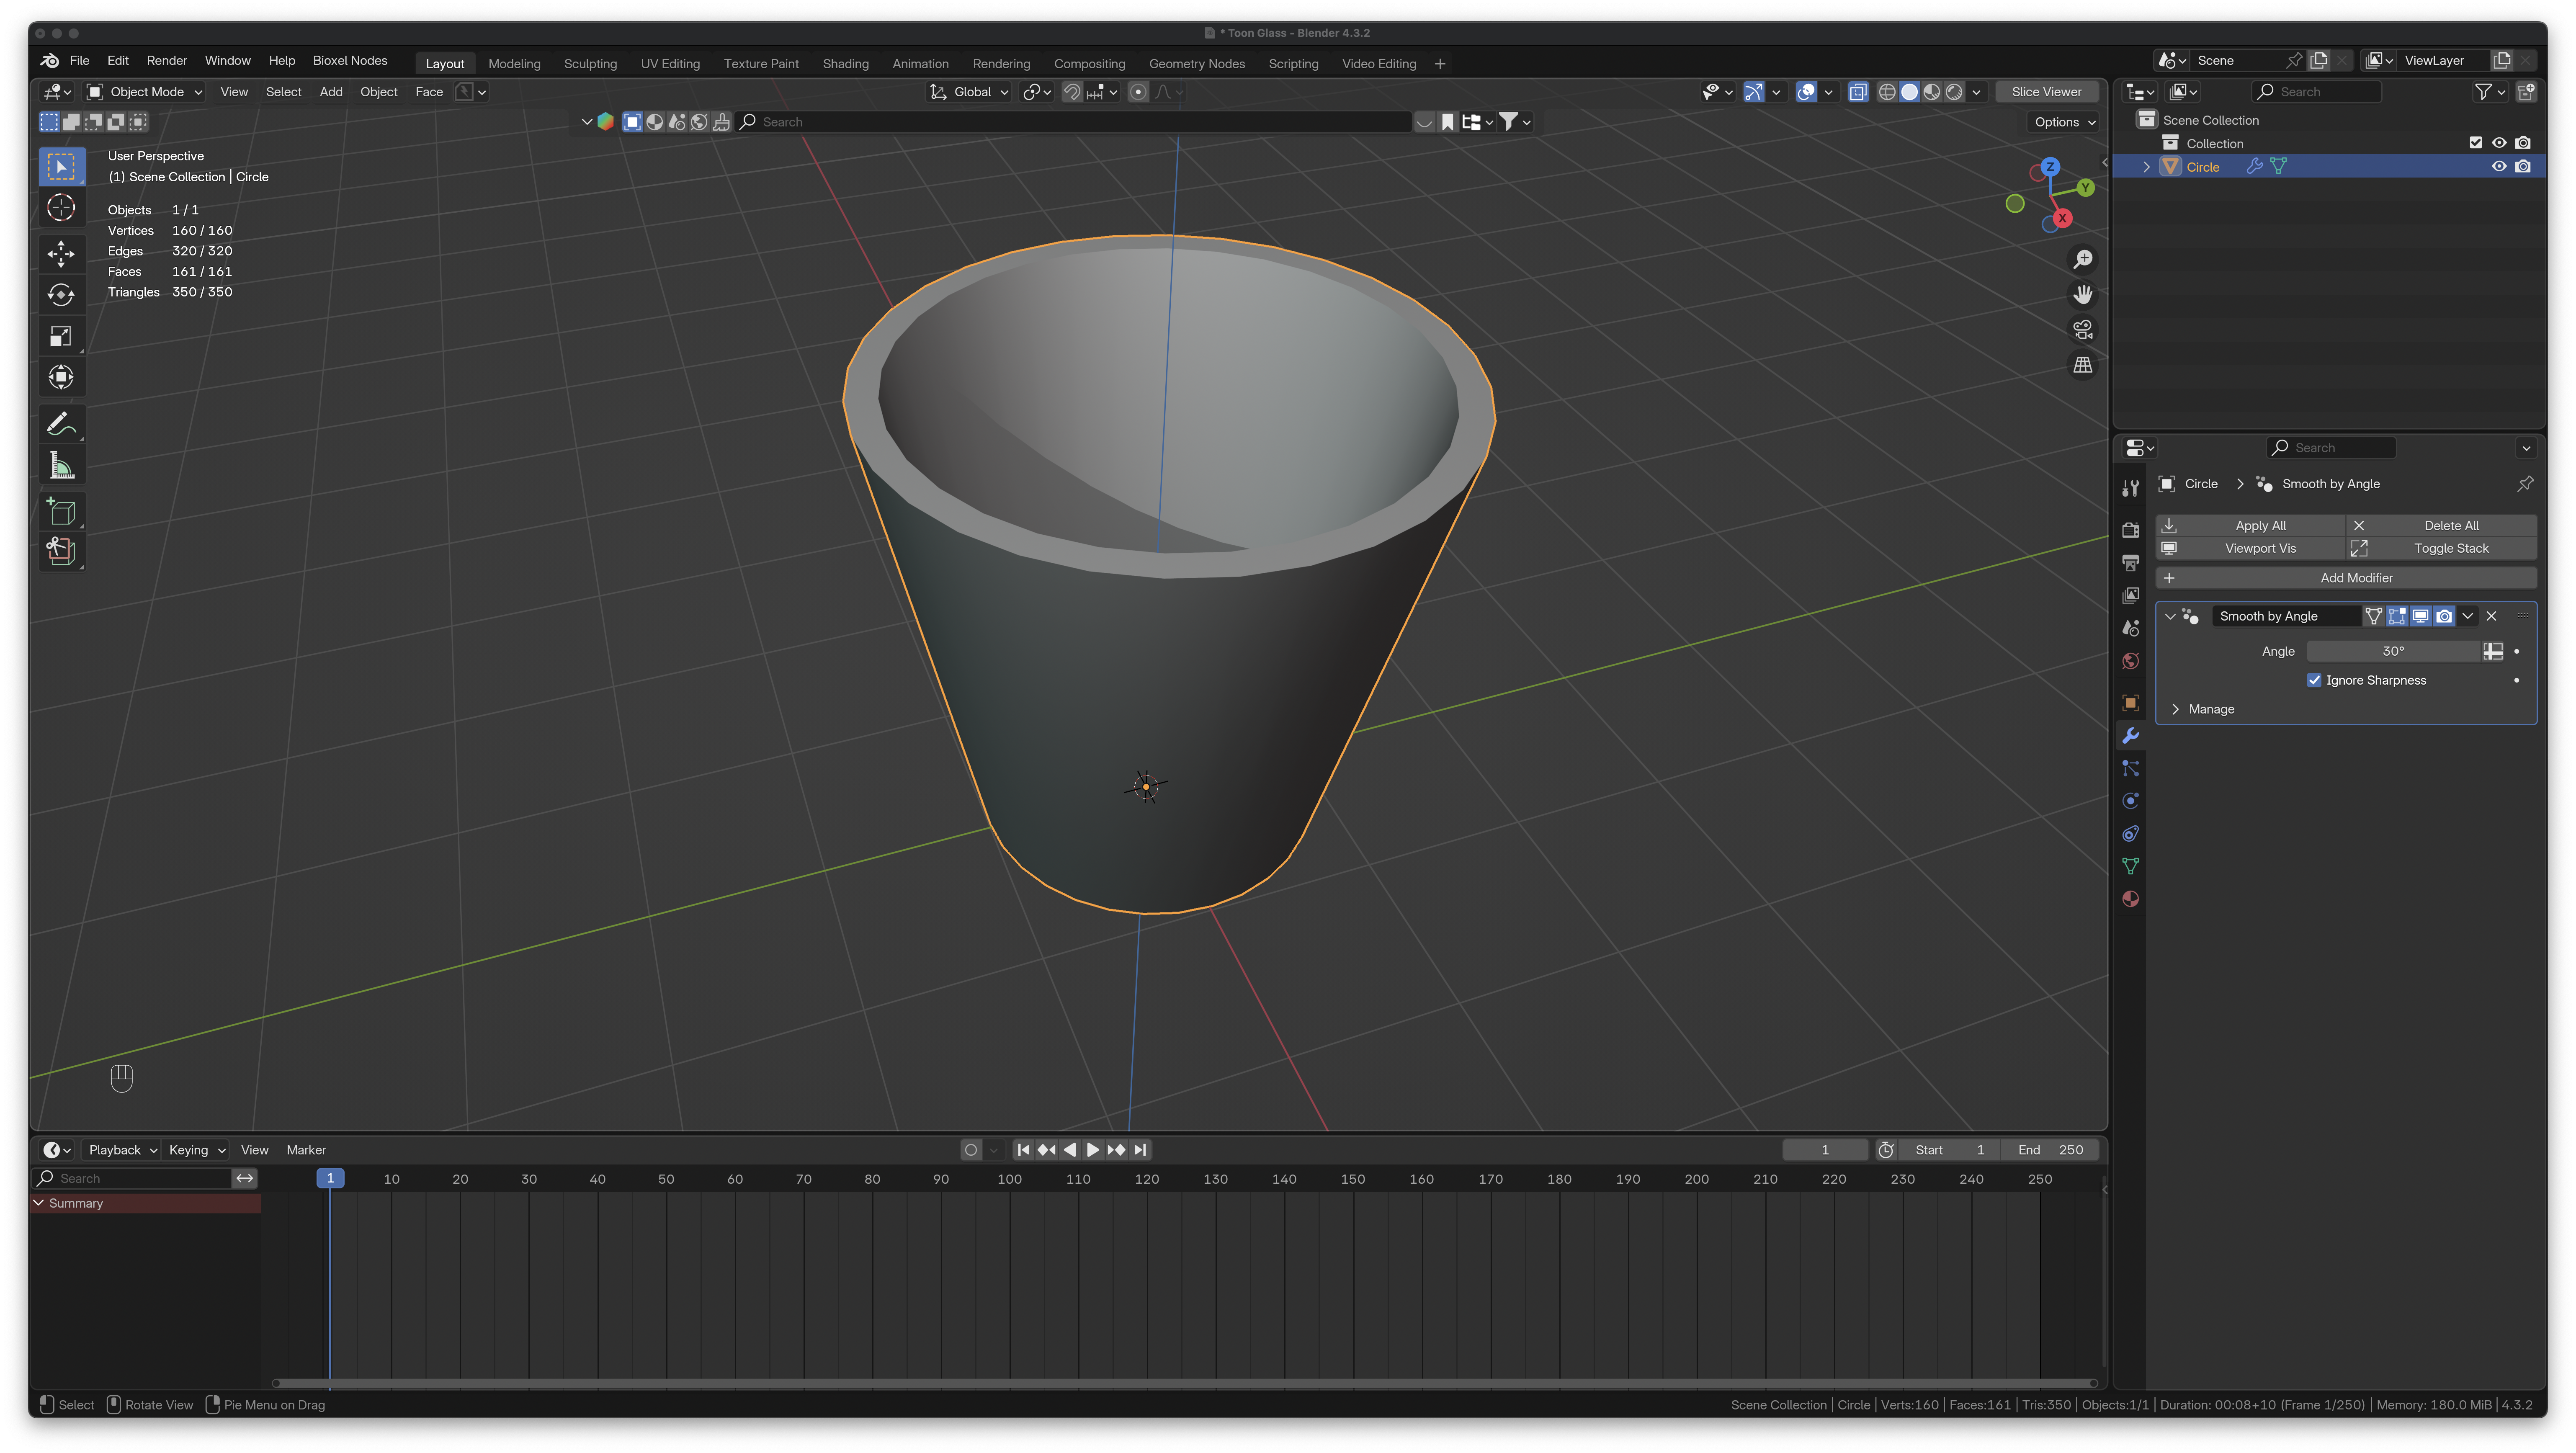Enable auto keying record button
This screenshot has width=2576, height=1453.
970,1150
